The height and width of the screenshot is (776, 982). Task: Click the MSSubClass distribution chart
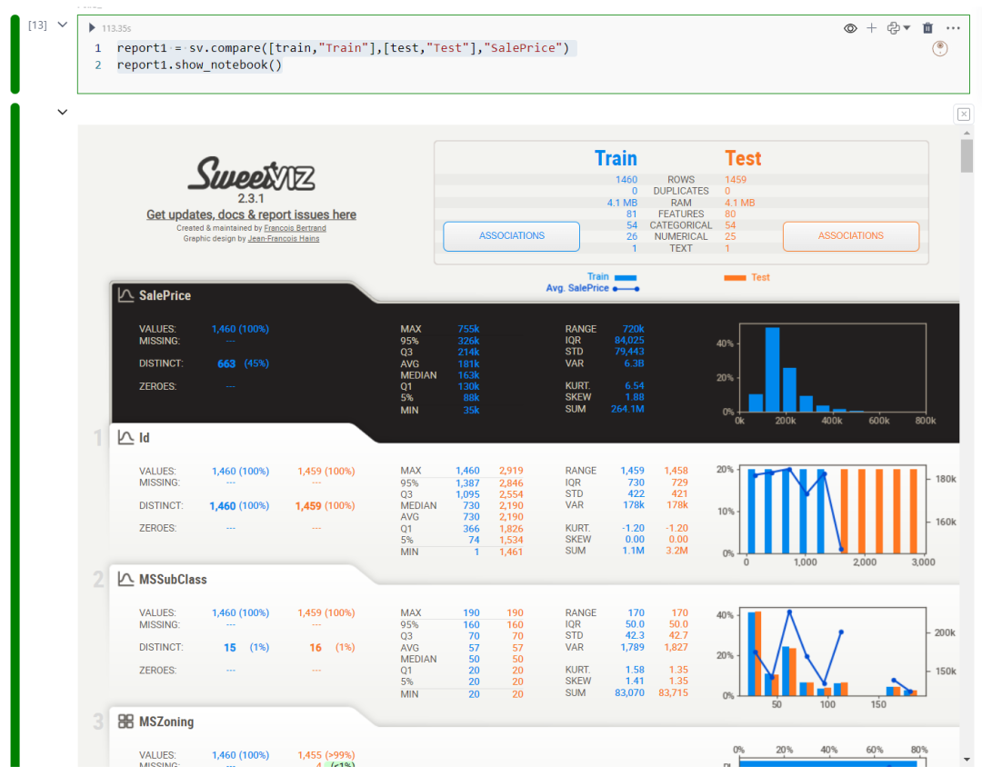[832, 652]
